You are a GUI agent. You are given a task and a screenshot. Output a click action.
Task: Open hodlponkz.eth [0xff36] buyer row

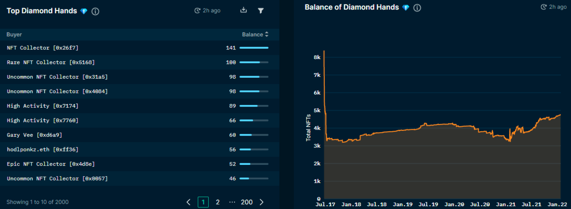click(x=43, y=149)
